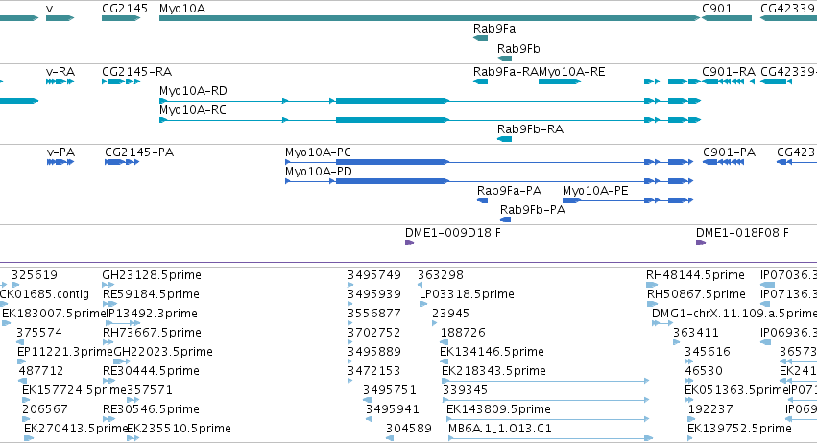Click the Myo10A gene label
The image size is (817, 443).
click(x=181, y=9)
